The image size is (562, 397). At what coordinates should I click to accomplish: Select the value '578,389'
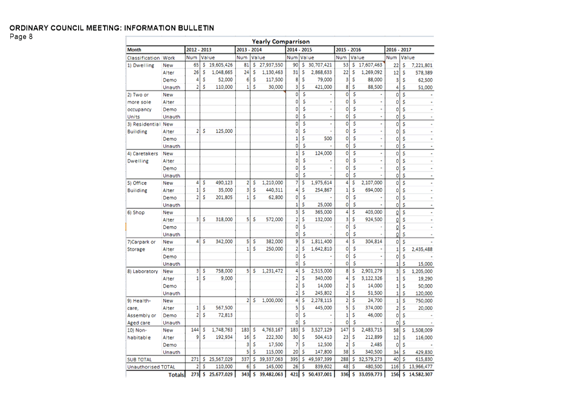[424, 73]
